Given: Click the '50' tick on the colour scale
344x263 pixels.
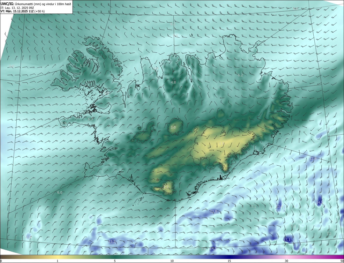Looking at the screenshot, I should coord(342,261).
